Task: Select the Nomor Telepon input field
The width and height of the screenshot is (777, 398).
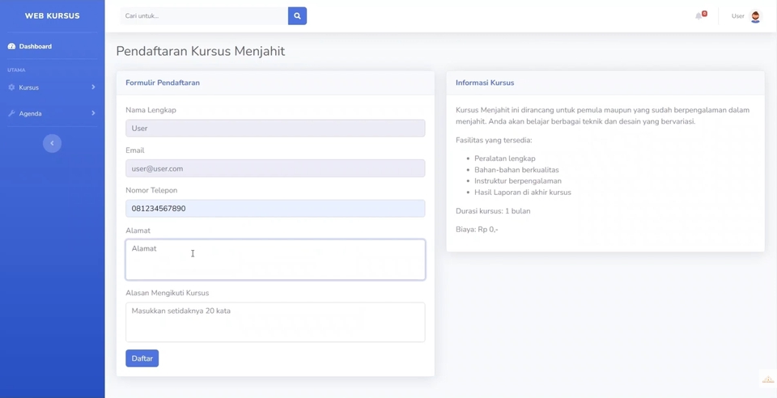Action: tap(275, 209)
